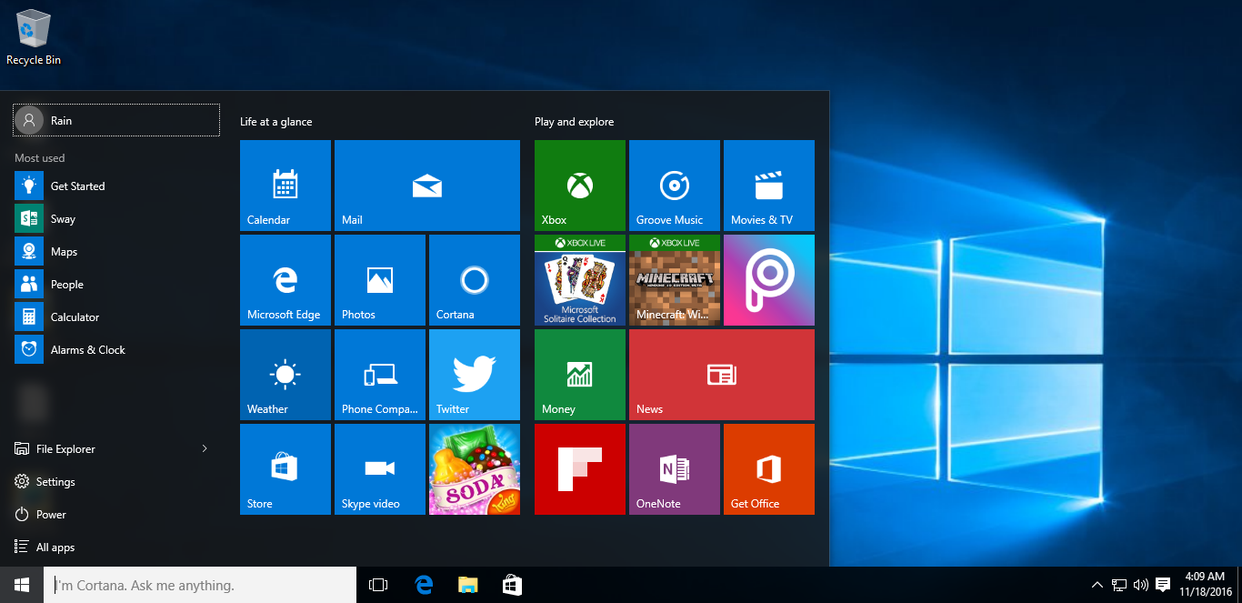Open the Groove Music tile

click(x=675, y=186)
